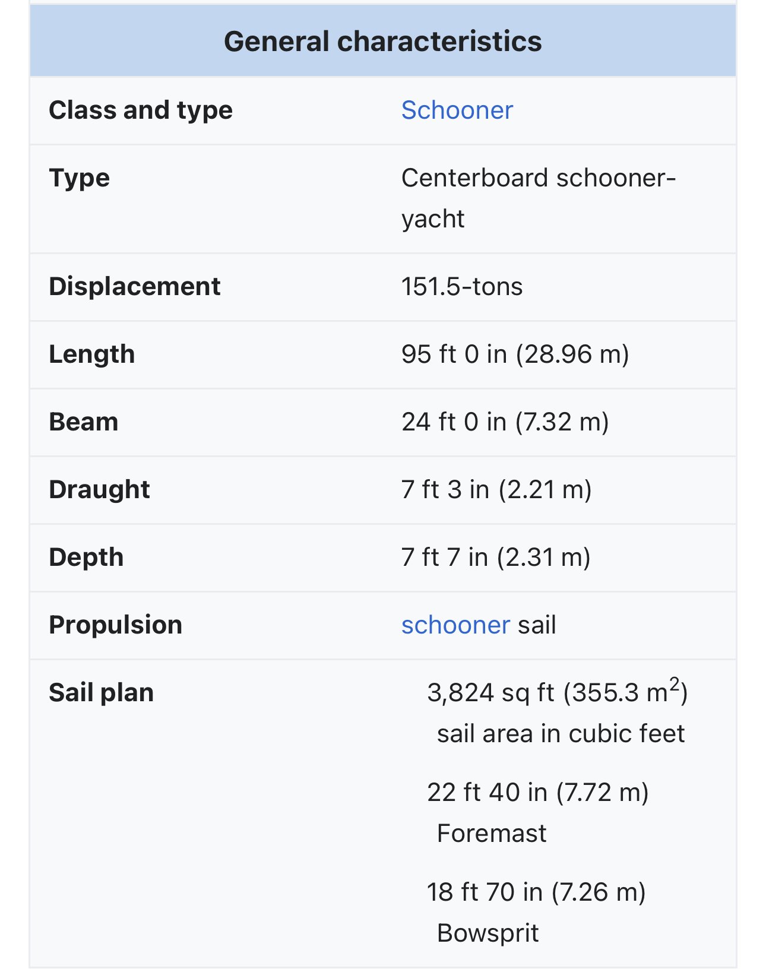Select the Displacement row label
Screen dimensions: 766x969
134,287
